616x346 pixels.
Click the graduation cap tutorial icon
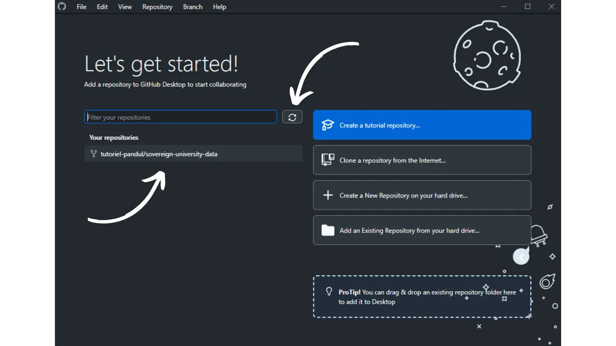328,125
